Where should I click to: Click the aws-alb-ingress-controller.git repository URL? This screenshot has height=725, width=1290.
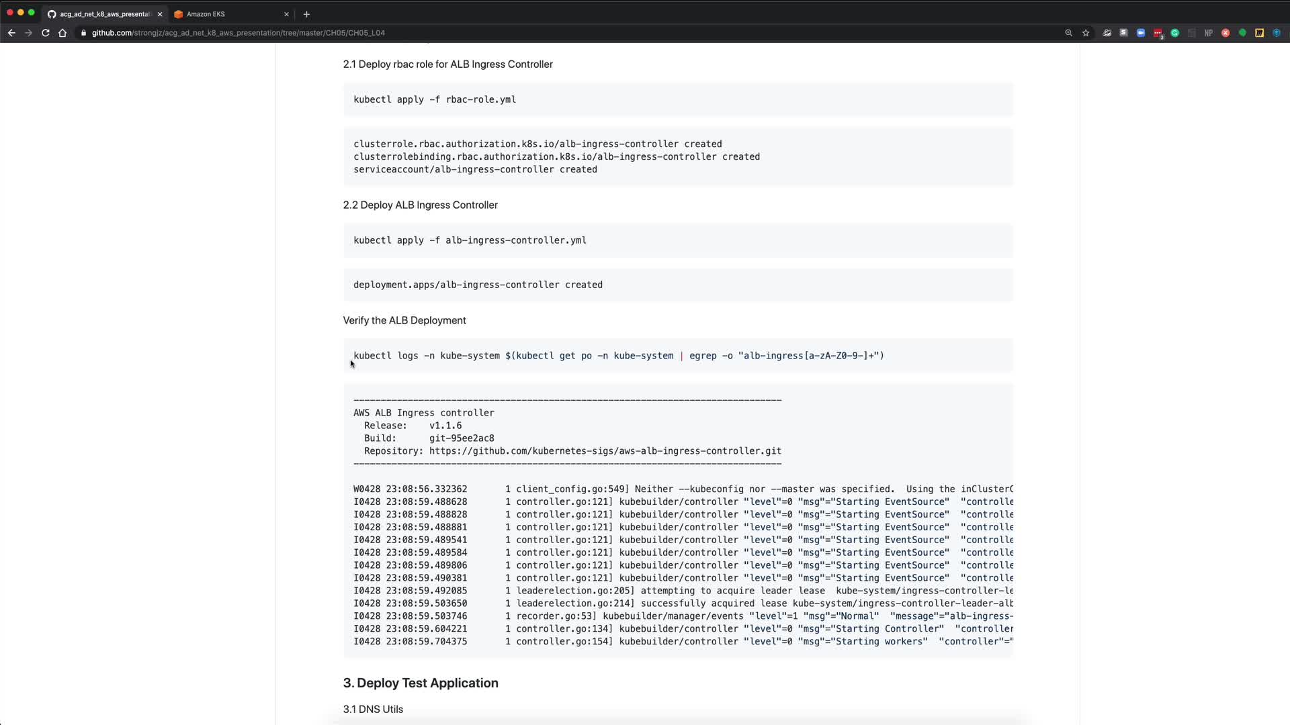pos(605,451)
